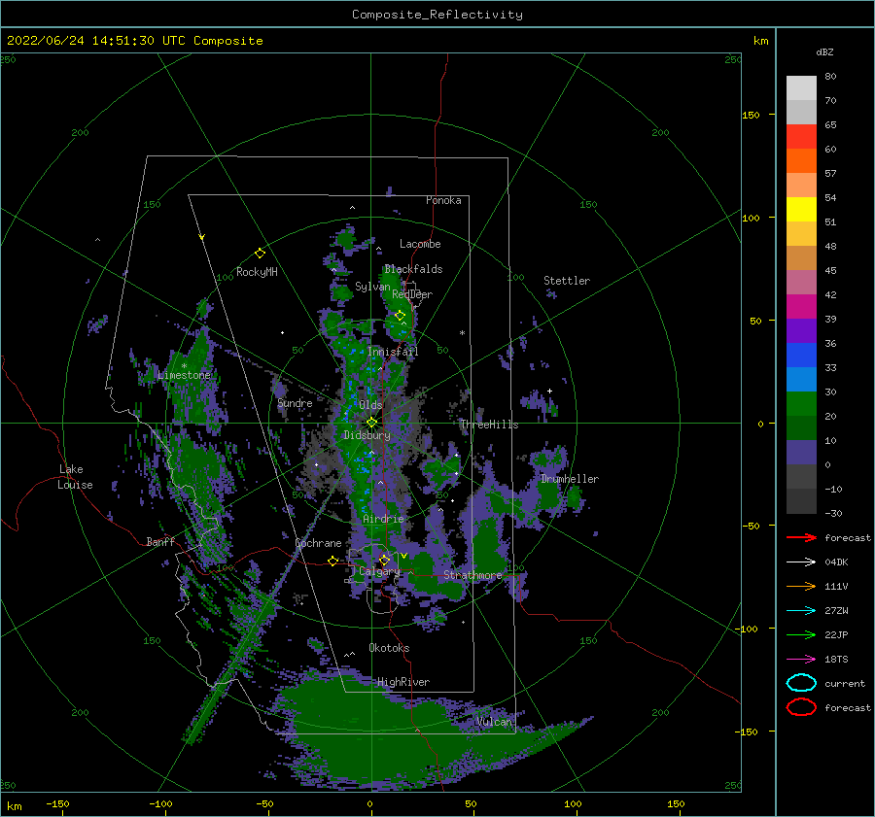Click the Okotoks city label

(x=389, y=648)
